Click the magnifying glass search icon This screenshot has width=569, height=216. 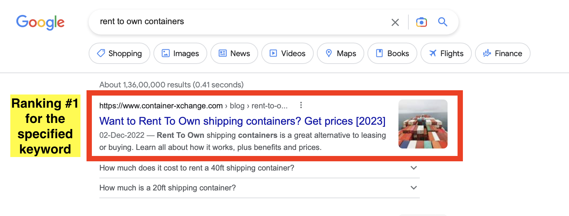tap(443, 22)
